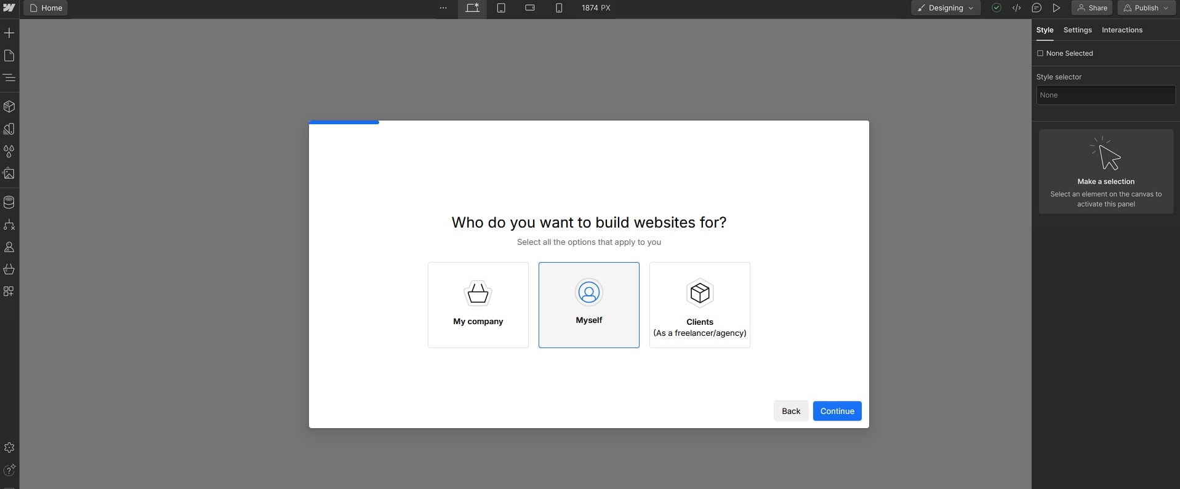1180x489 pixels.
Task: Click the Make a selection placeholder
Action: [1106, 172]
